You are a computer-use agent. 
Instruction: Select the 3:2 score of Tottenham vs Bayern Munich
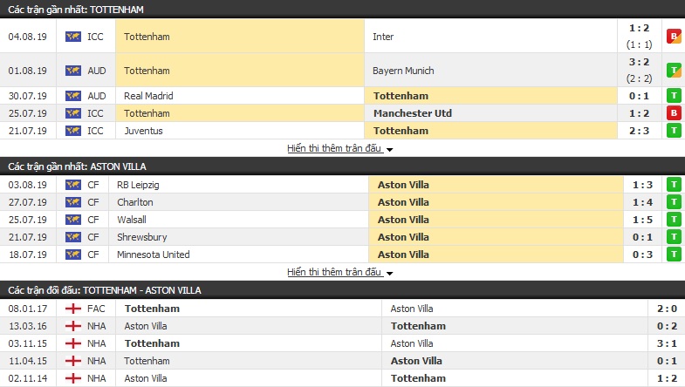tap(639, 63)
